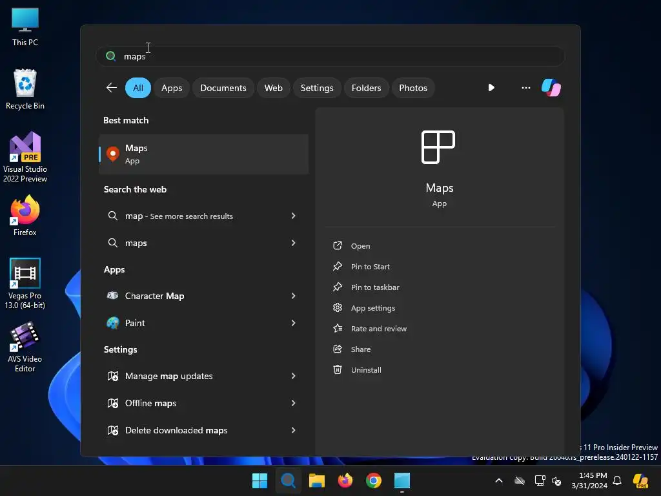Open more options ellipsis in search filters
The height and width of the screenshot is (496, 661).
(x=525, y=88)
